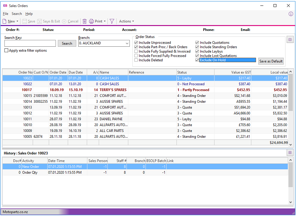Image resolution: width=296 pixels, height=216 pixels.
Task: Click the Save toolbar icon
Action: pos(29,21)
